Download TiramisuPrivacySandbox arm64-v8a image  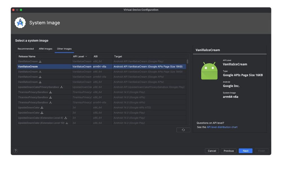[50, 102]
